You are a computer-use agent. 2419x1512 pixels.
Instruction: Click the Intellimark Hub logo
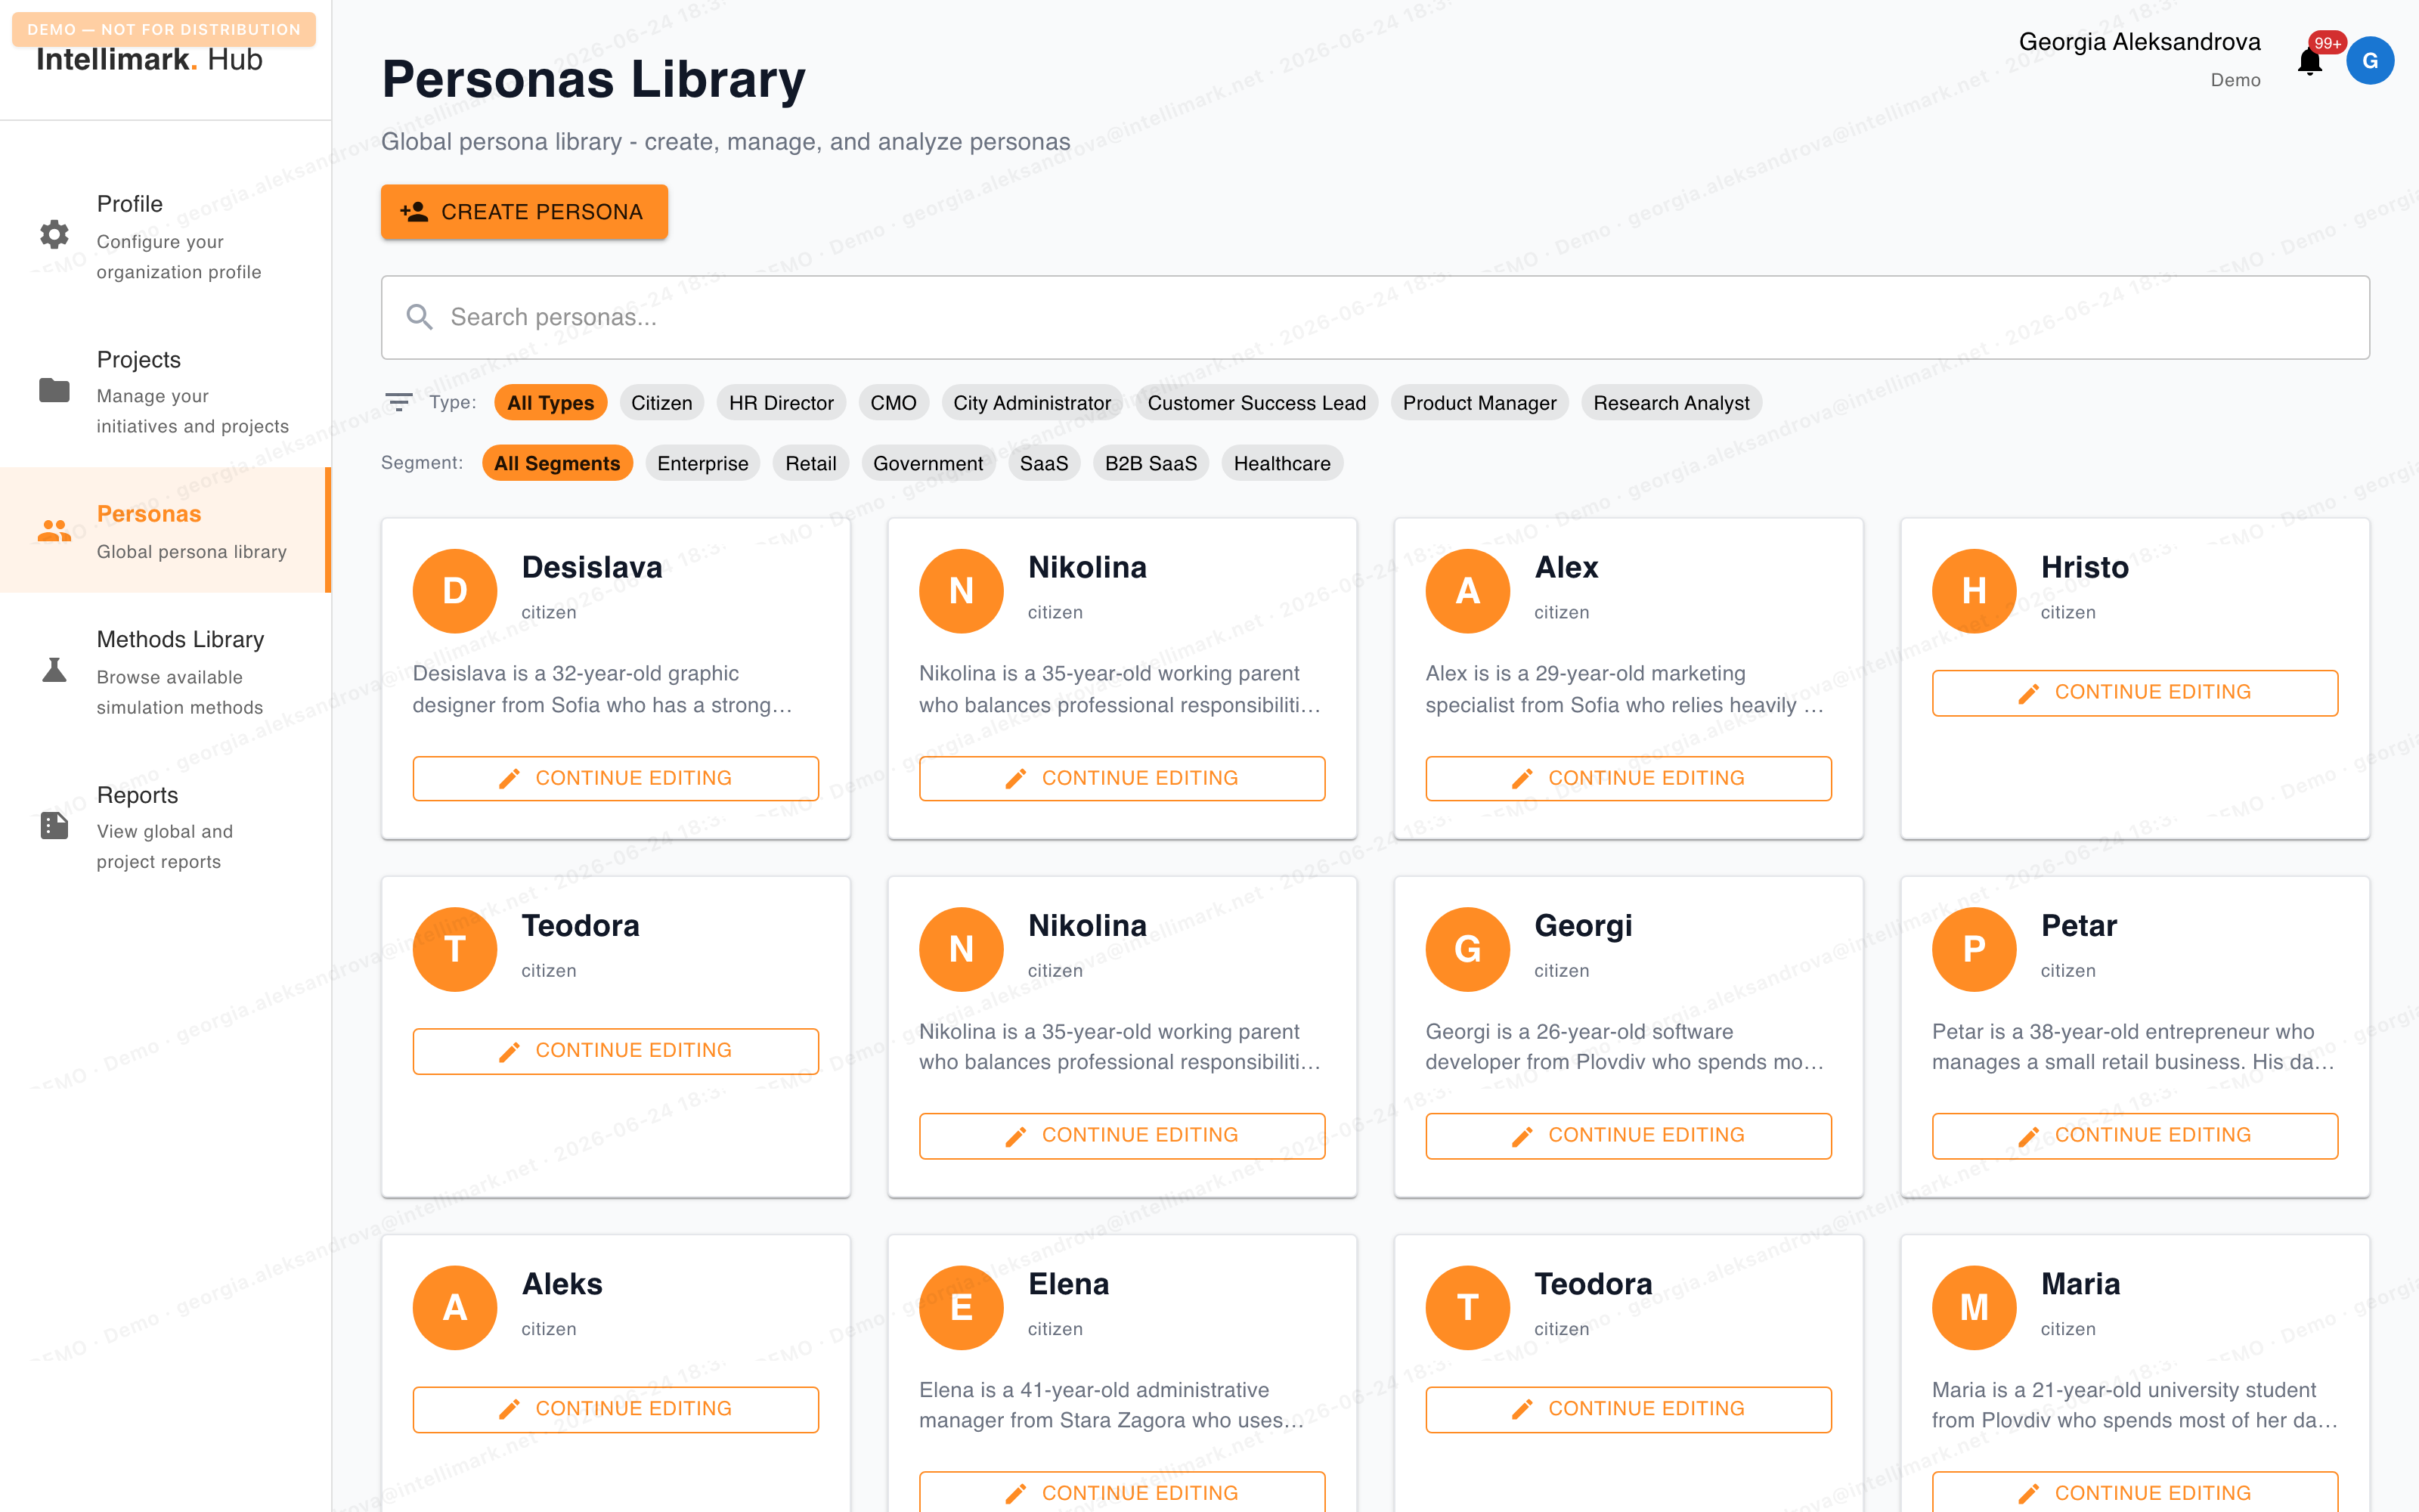(149, 60)
